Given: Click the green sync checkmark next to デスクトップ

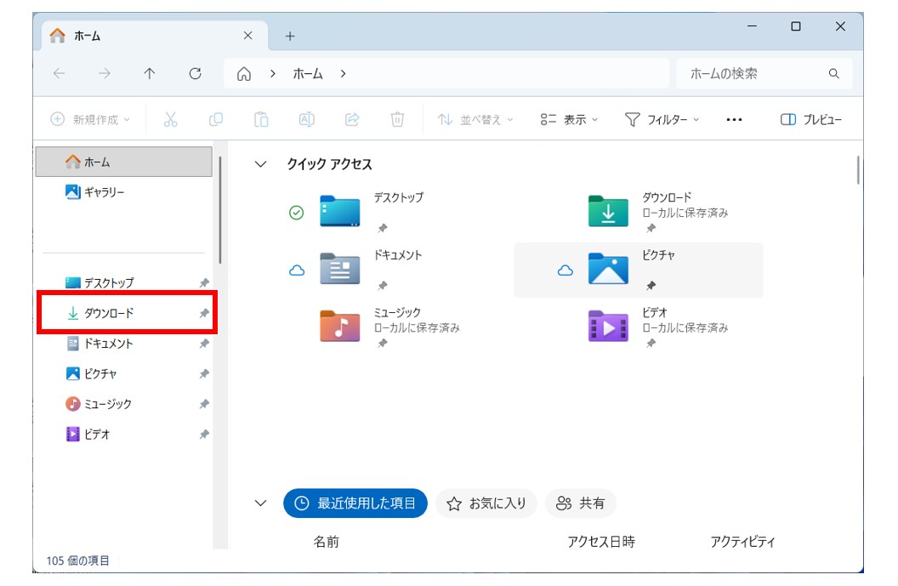Looking at the screenshot, I should coord(296,212).
